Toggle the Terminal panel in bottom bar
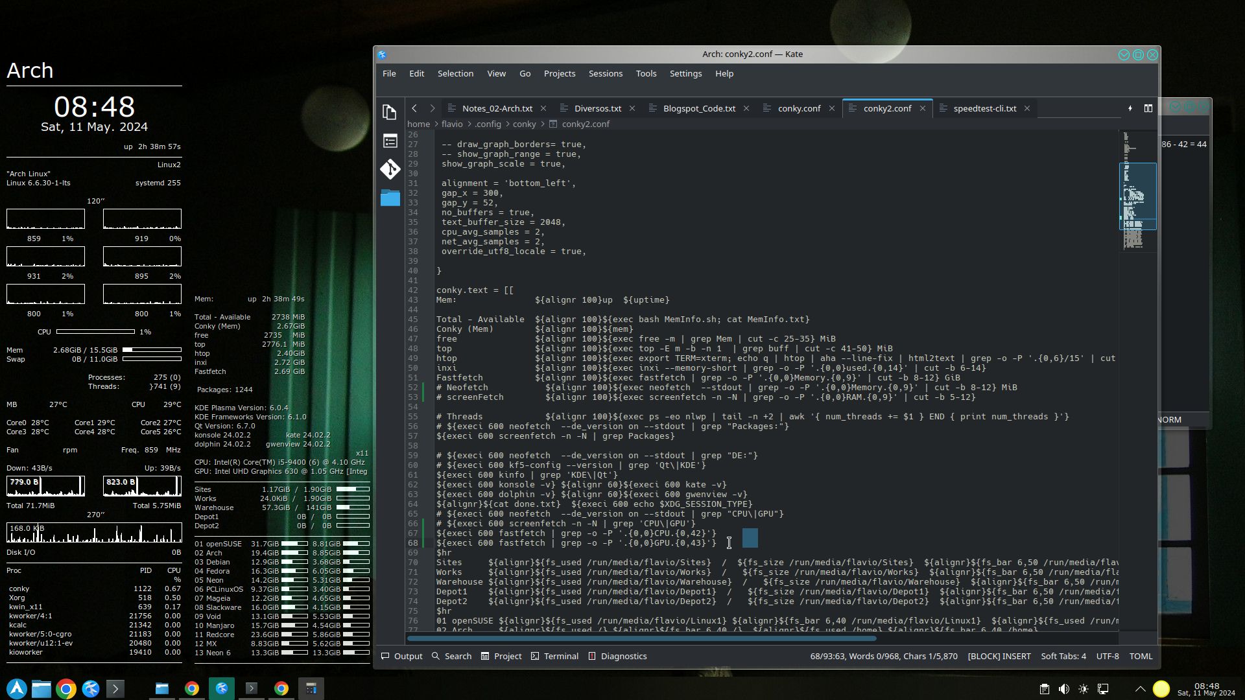Screen dimensions: 1245x700 point(554,657)
